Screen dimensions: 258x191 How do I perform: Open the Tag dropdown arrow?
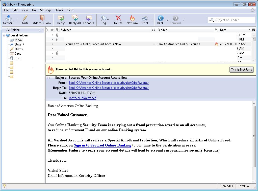point(108,20)
